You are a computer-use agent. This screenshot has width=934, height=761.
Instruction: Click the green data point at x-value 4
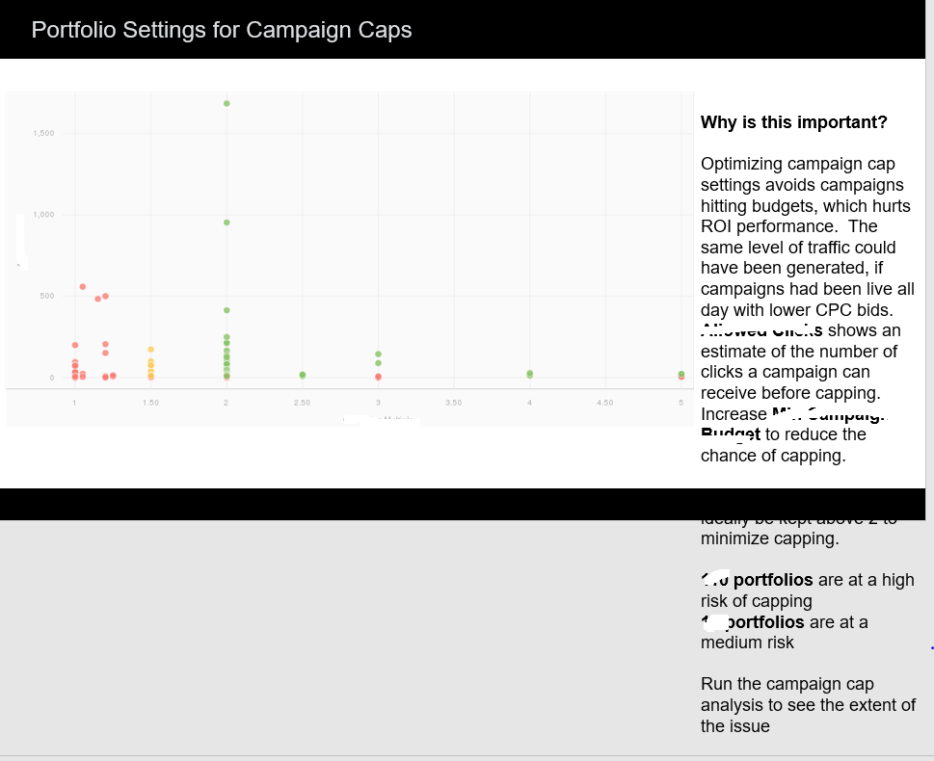click(529, 373)
